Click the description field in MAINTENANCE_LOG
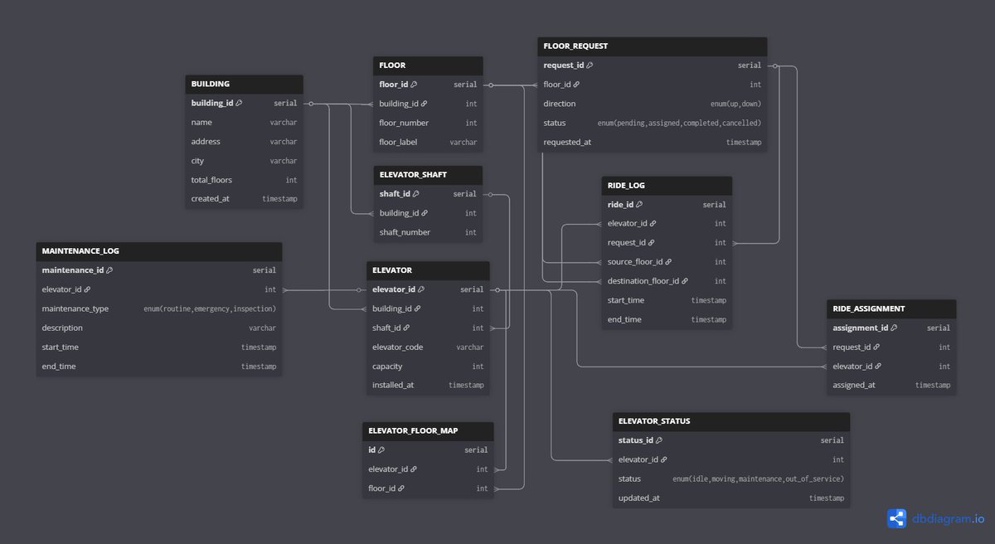 pyautogui.click(x=159, y=328)
